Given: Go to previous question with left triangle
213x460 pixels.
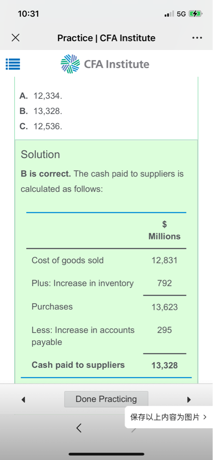Looking at the screenshot, I should point(24,399).
